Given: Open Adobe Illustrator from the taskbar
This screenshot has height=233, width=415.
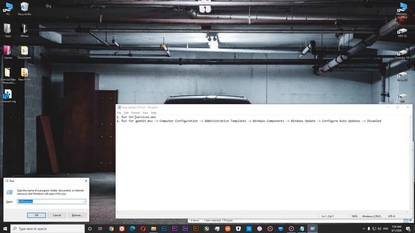Looking at the screenshot, I should tap(196, 228).
